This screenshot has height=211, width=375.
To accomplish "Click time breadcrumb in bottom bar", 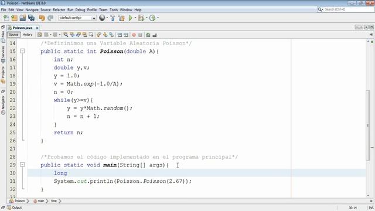I will (54, 201).
